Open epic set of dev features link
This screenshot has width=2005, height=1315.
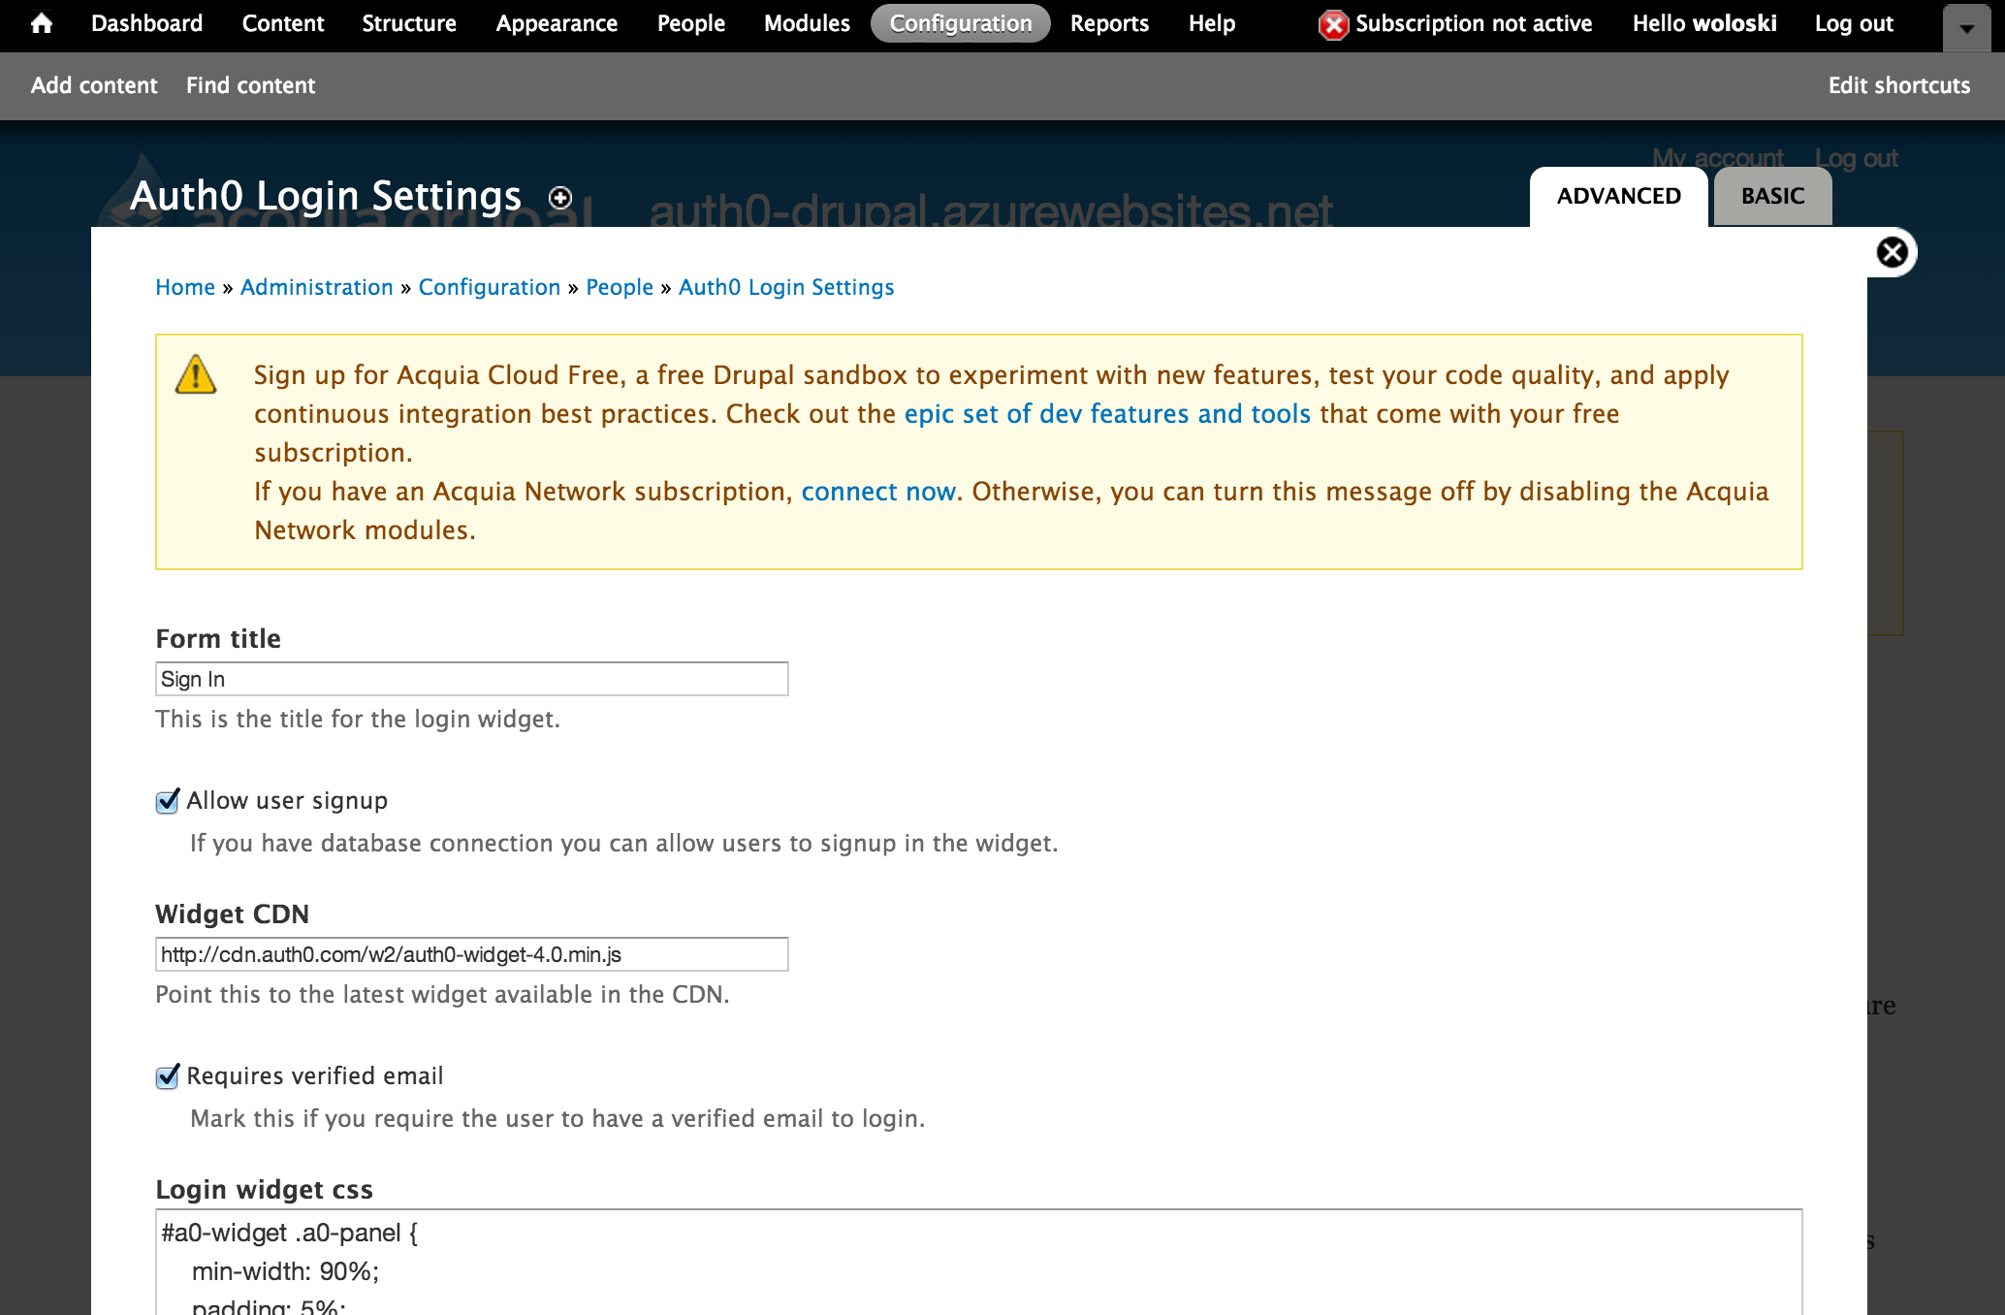pyautogui.click(x=1107, y=414)
